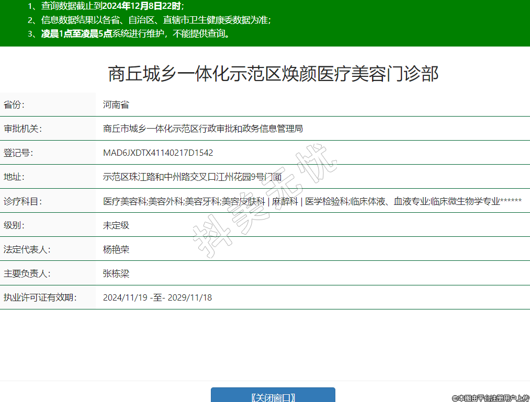This screenshot has height=402, width=530.
Task: Click the 审批机关 field label
Action: tap(22, 129)
